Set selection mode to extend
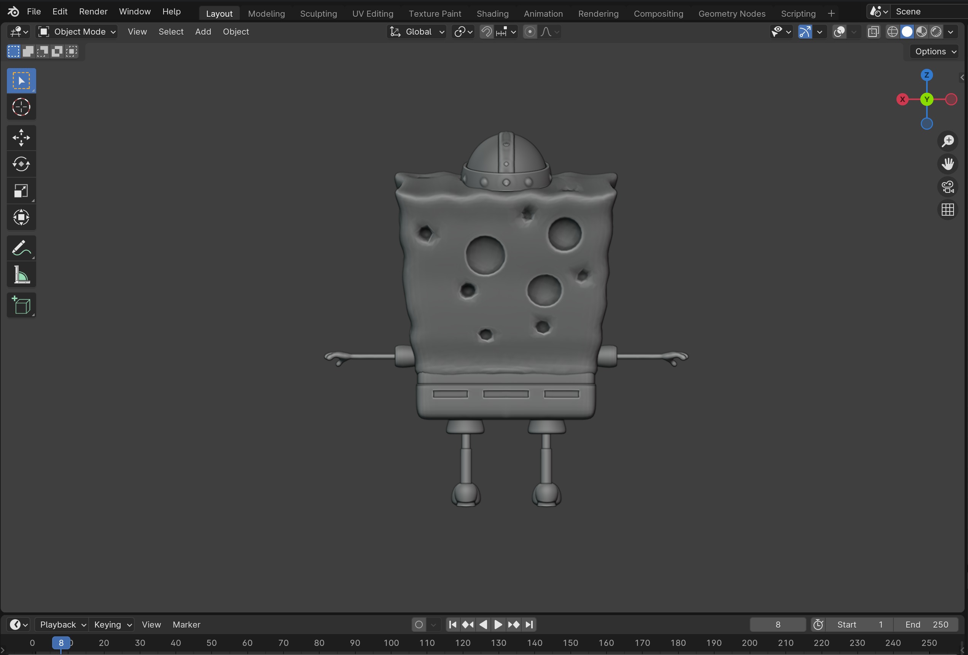Screen dimensions: 968x655 coord(28,52)
